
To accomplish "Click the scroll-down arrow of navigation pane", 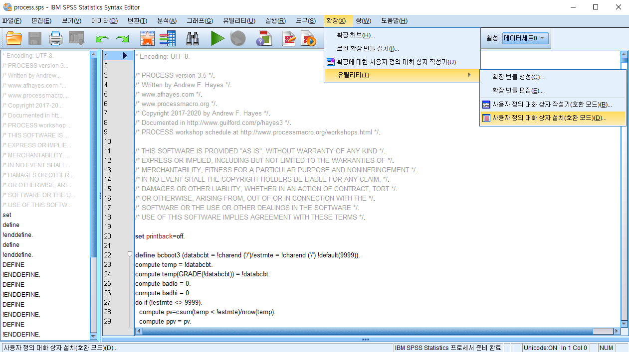I will 94,336.
